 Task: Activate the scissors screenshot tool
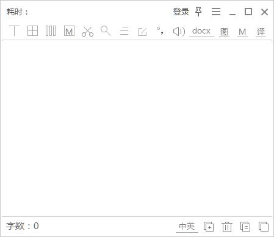point(87,31)
